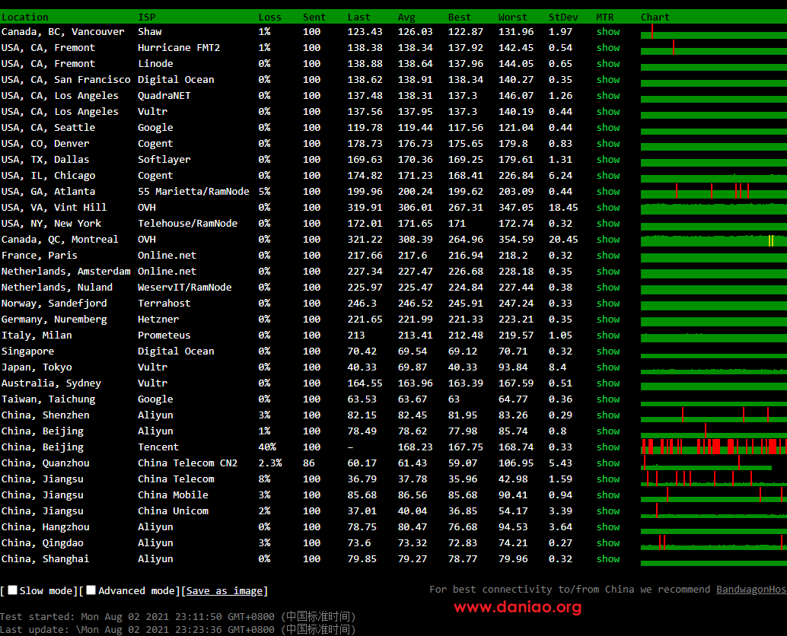Show MTR for Los Angeles Vultr
787x636 pixels.
click(608, 112)
